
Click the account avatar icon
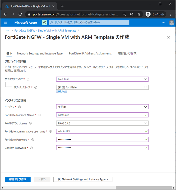point(172,23)
